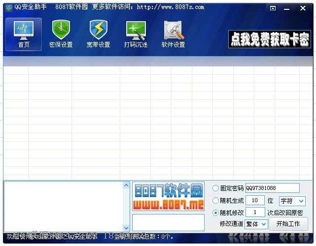The height and width of the screenshot is (246, 316).
Task: Click the random length field showing 10
Action: (255, 200)
